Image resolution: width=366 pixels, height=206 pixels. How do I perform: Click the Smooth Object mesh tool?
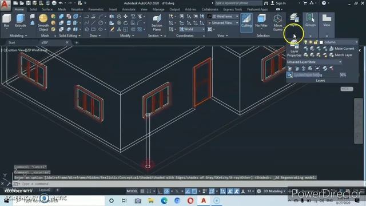coord(43,23)
